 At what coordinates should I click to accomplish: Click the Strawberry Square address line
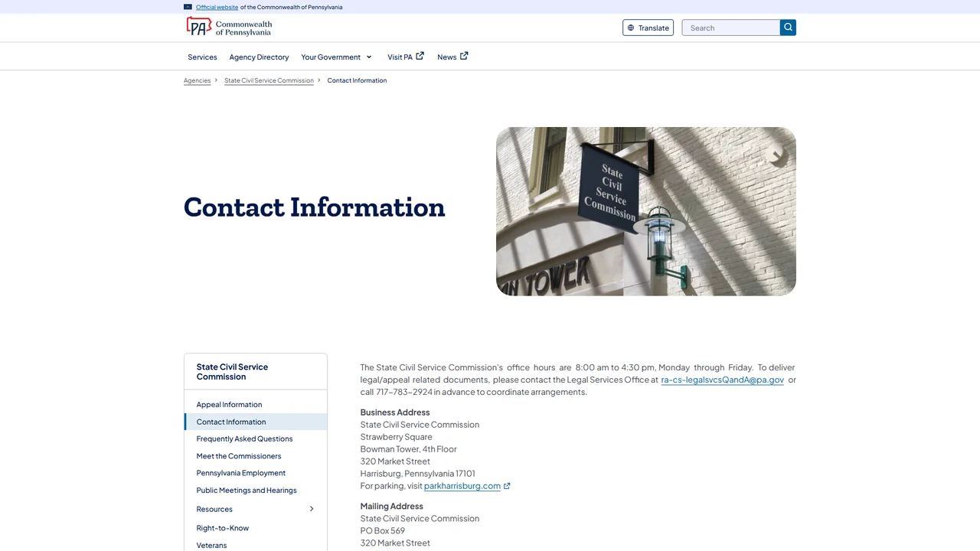[397, 437]
